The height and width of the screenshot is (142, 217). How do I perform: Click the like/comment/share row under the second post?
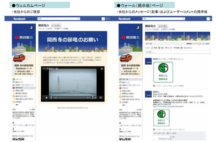tap(169, 130)
